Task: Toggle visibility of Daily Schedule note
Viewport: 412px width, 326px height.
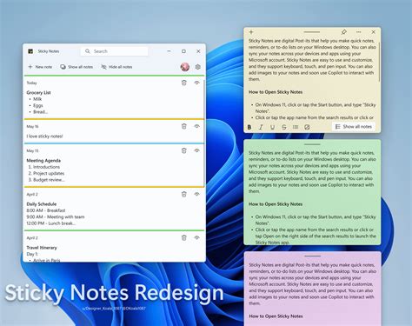Action: point(197,194)
